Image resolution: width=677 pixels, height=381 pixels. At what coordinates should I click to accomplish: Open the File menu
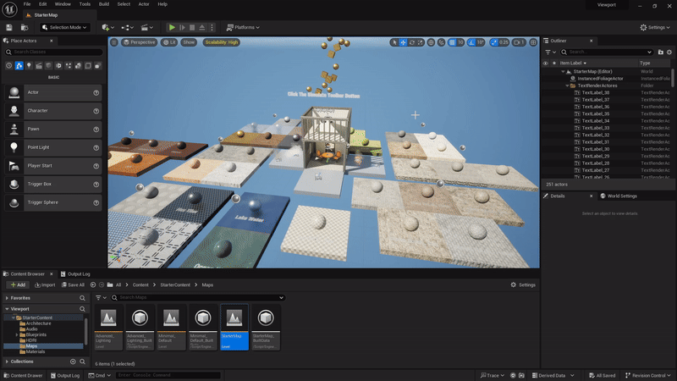[27, 4]
